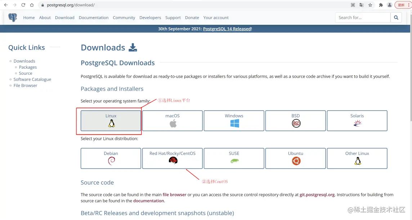Image resolution: width=412 pixels, height=220 pixels.
Task: Open the Support menu item
Action: [x=173, y=18]
